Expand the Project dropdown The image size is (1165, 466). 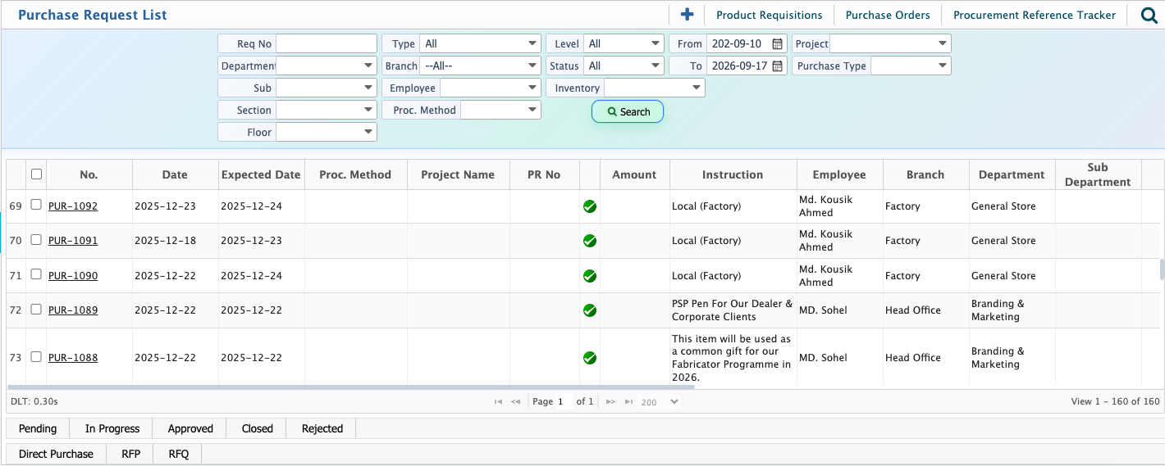890,44
